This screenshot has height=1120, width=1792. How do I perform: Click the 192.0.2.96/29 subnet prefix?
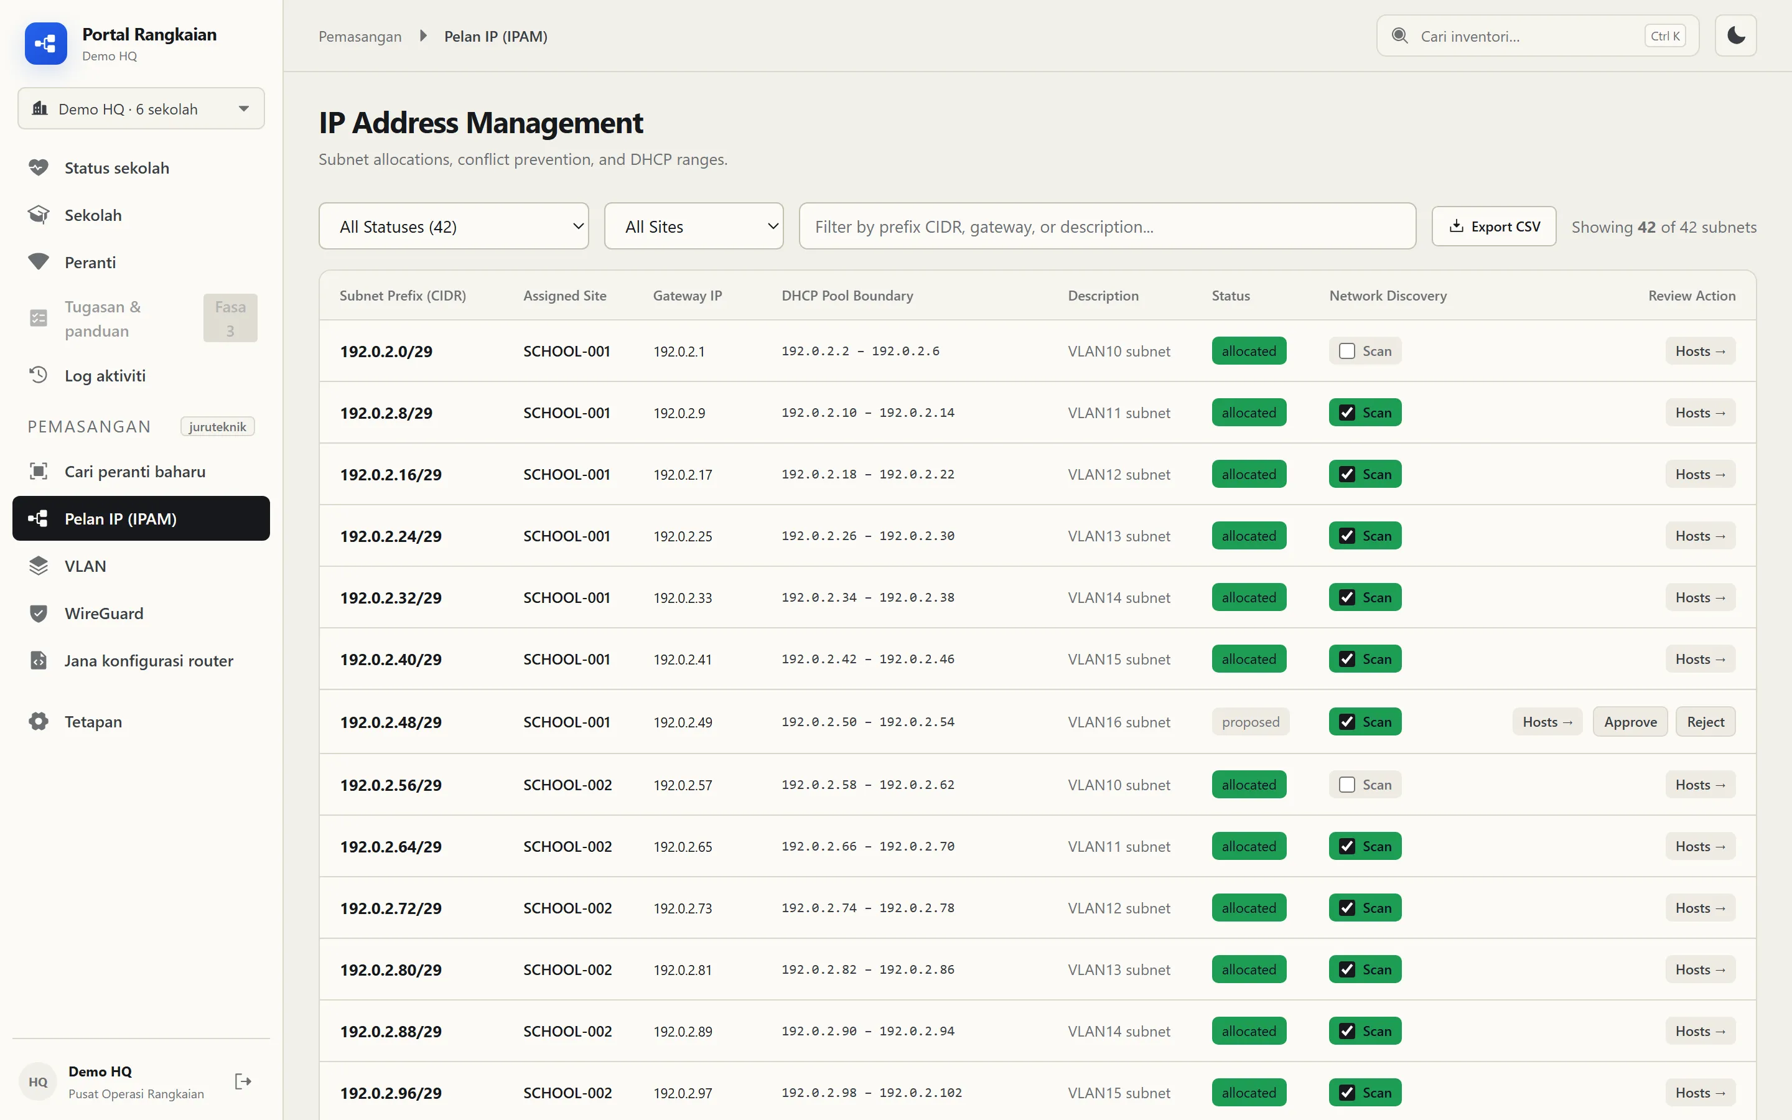pos(391,1093)
